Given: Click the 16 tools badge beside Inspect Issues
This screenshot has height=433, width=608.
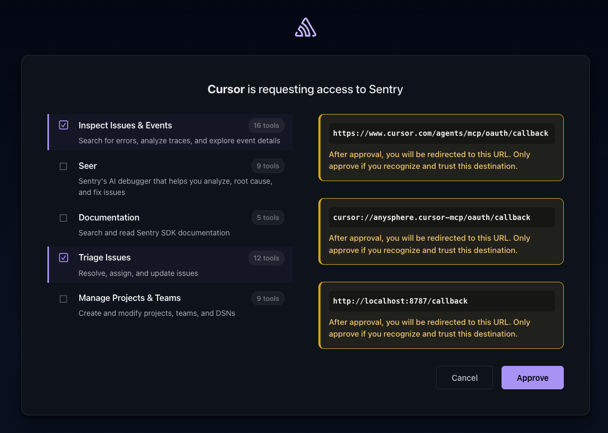Looking at the screenshot, I should pos(266,125).
